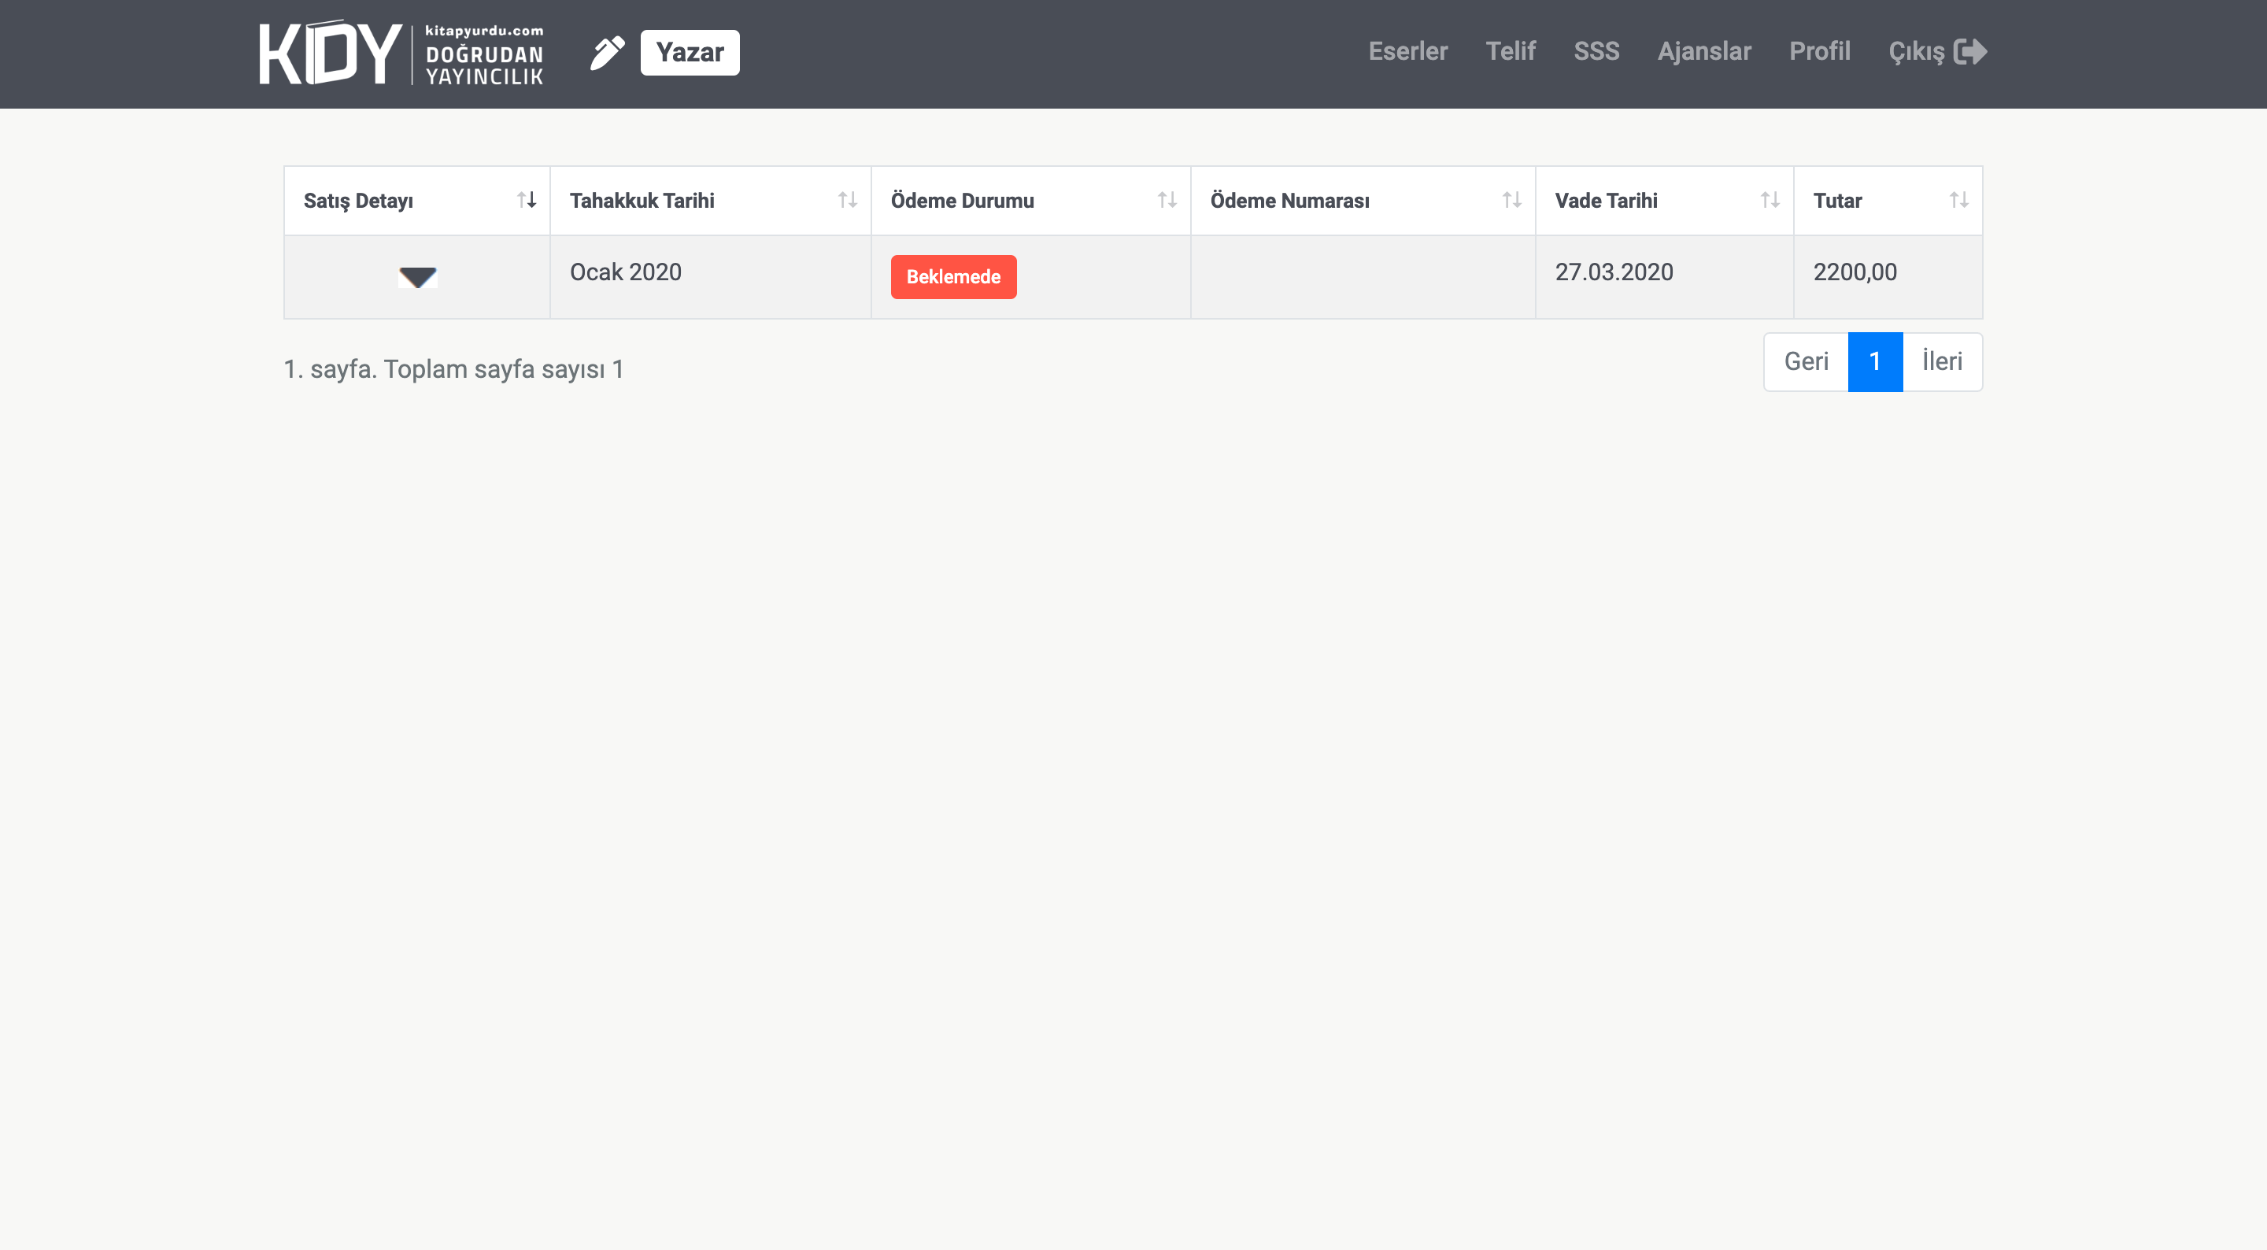Screen dimensions: 2267x1250
Task: Sort by Ödeme Numarası column arrows
Action: 1512,201
